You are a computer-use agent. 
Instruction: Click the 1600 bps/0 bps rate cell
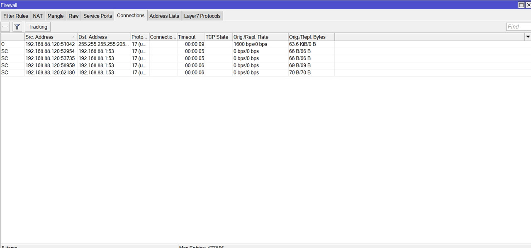click(x=261, y=44)
